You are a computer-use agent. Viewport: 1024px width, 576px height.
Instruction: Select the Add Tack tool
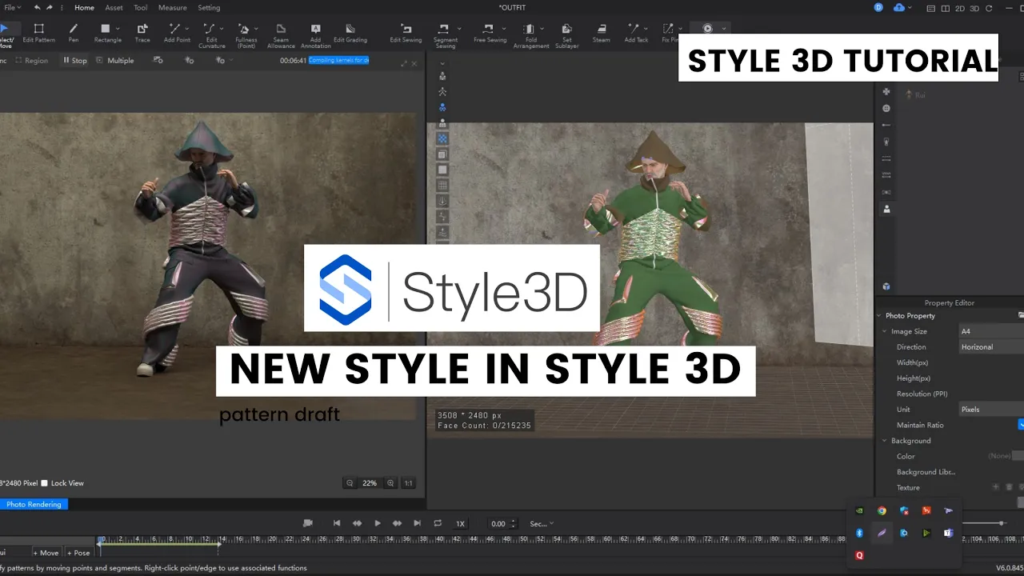click(636, 33)
